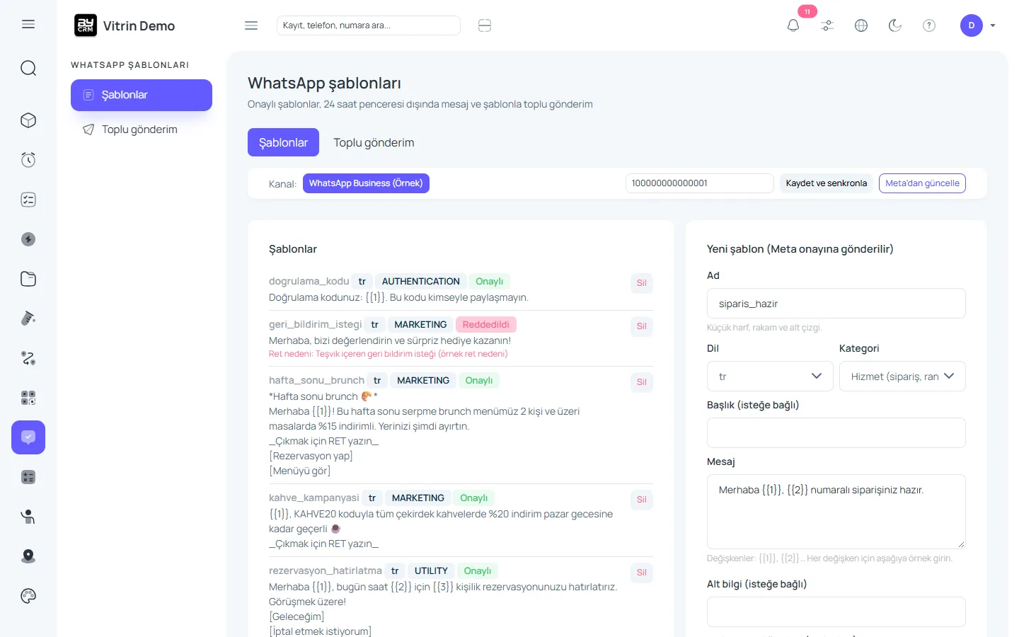Viewport: 1019px width, 637px height.
Task: Open the 'Kategori' dropdown
Action: [902, 377]
